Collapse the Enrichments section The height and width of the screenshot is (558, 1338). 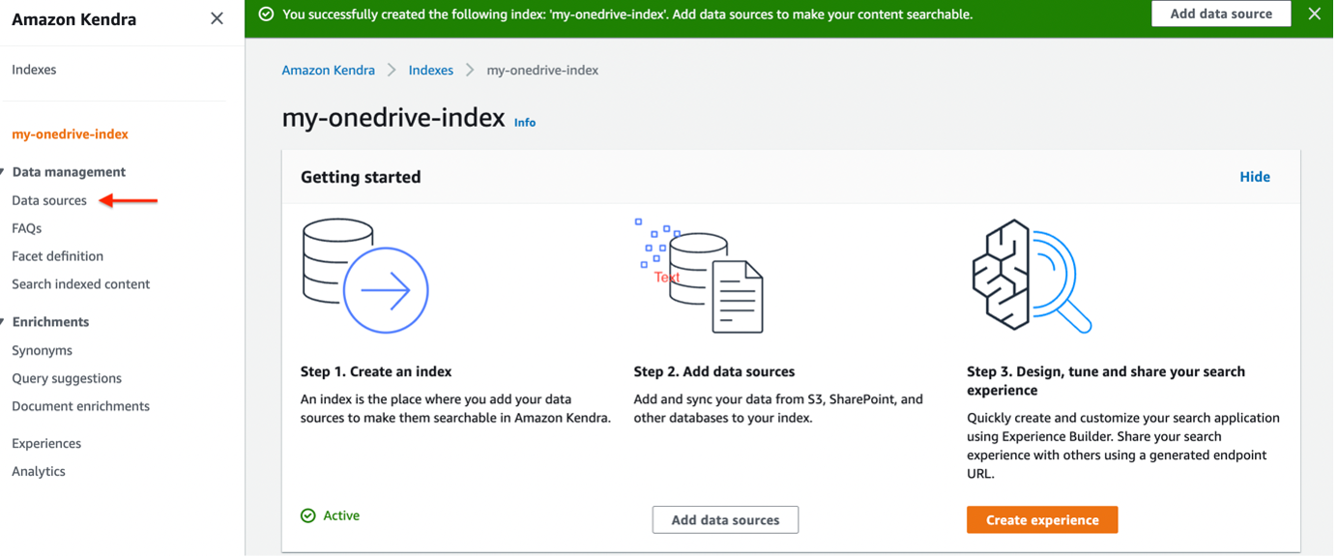(3, 322)
